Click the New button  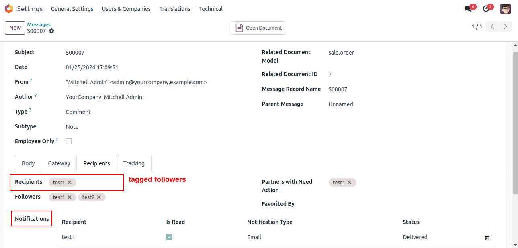tap(15, 28)
